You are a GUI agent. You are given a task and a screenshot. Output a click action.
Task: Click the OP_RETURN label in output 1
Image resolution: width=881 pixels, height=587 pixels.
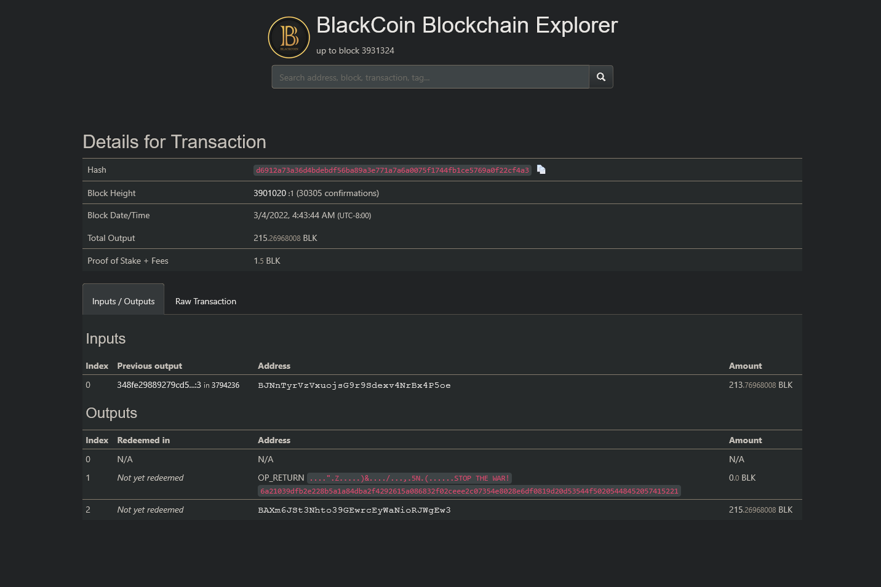click(x=281, y=478)
